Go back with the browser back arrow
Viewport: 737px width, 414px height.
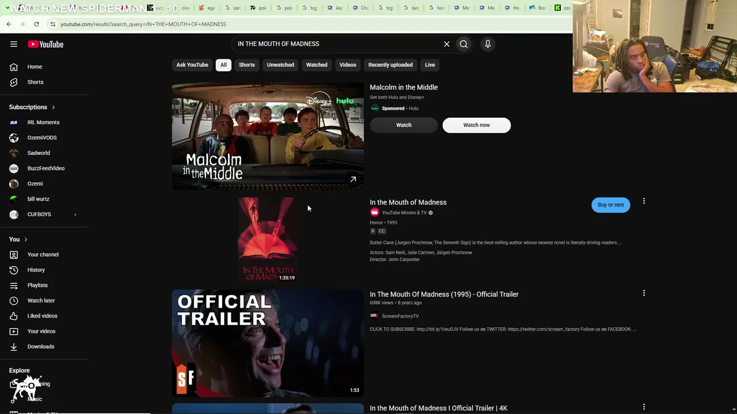point(9,24)
